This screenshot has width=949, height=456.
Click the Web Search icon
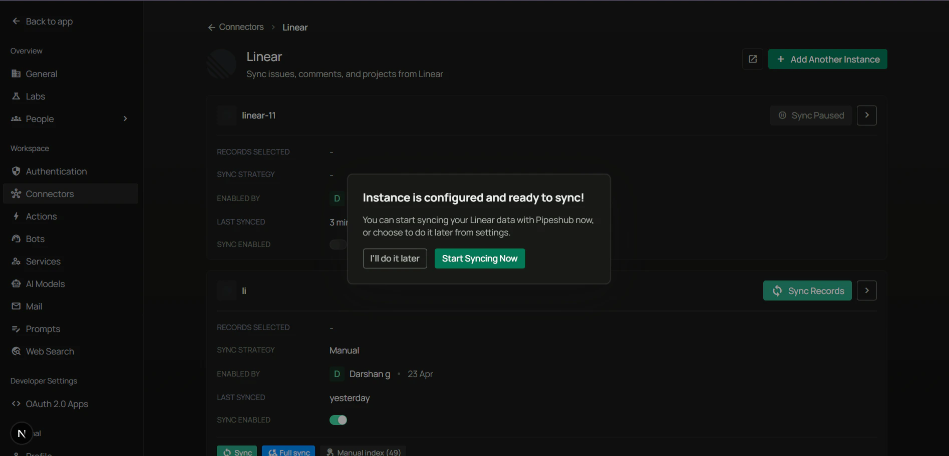(16, 351)
